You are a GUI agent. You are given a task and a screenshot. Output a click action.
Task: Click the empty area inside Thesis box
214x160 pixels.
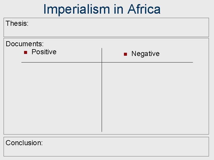point(119,28)
